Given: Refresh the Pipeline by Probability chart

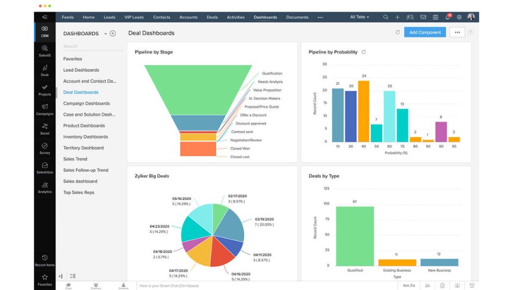Looking at the screenshot, I should coord(364,52).
